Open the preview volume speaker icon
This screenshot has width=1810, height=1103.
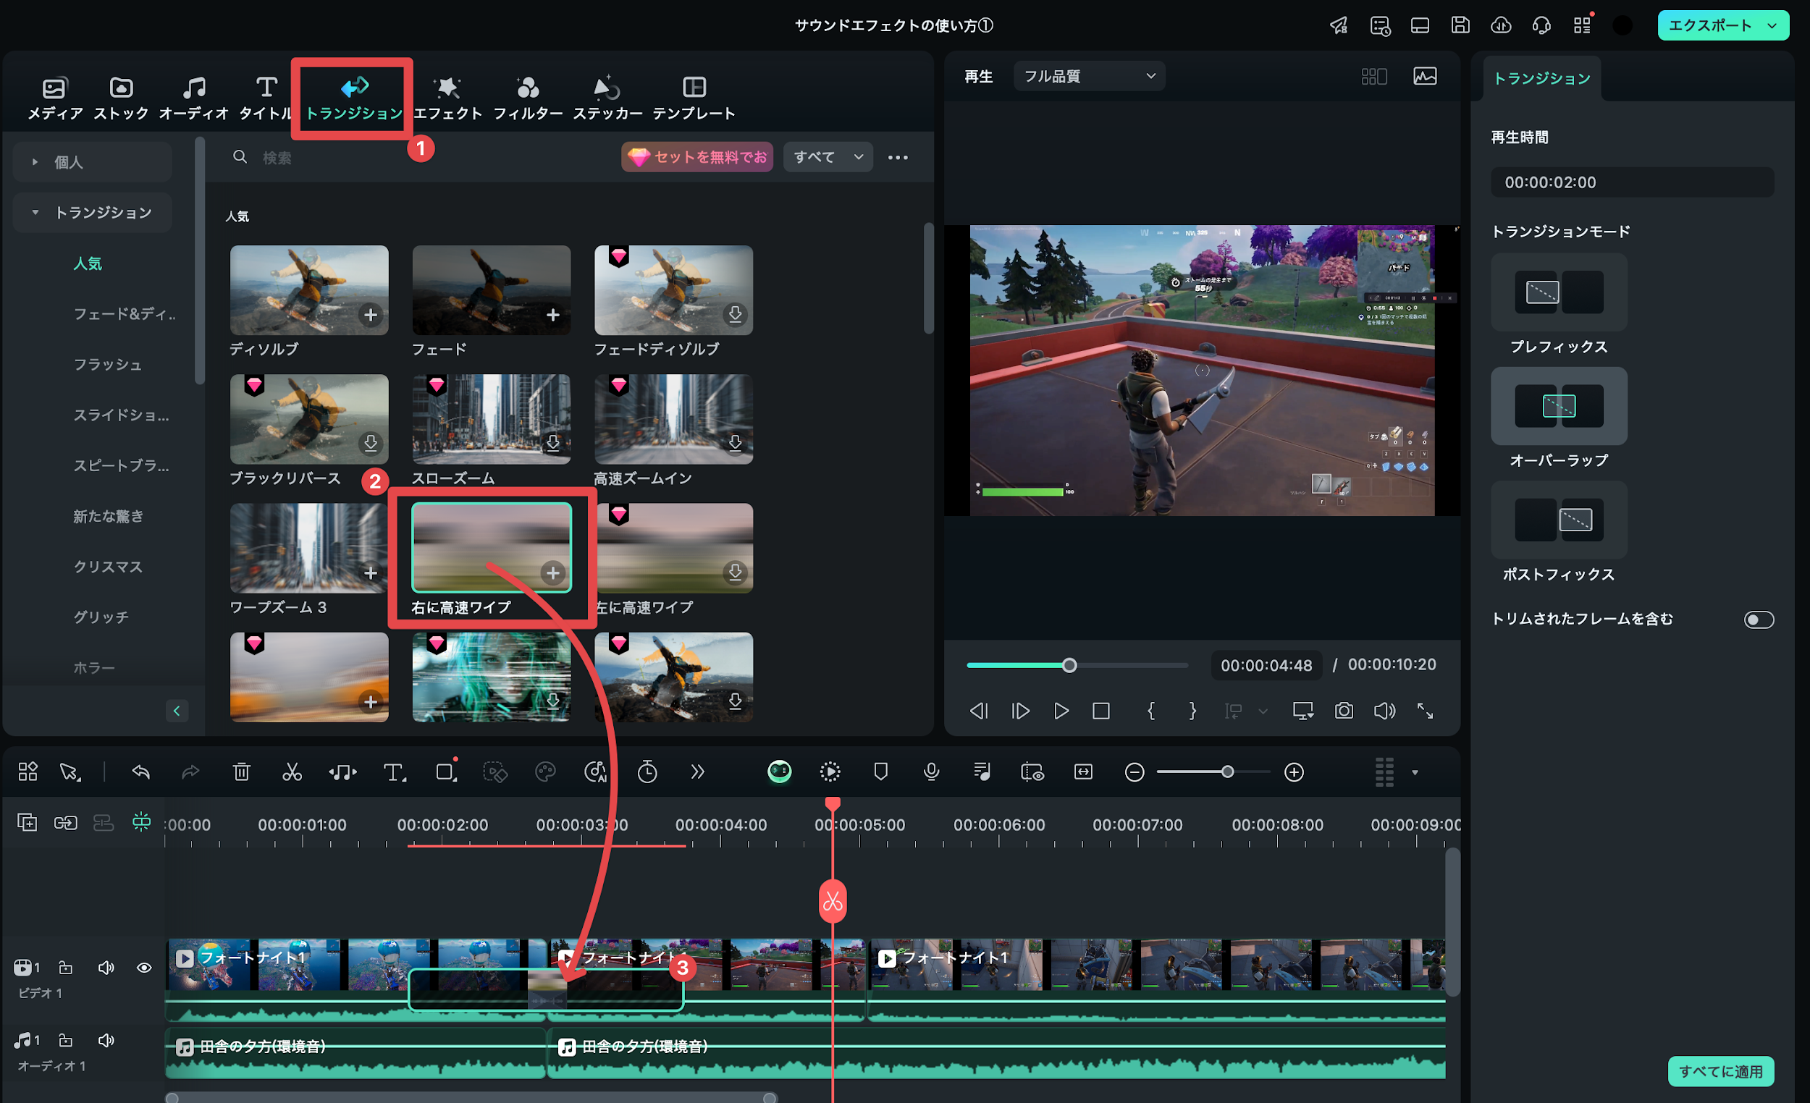pyautogui.click(x=1385, y=711)
